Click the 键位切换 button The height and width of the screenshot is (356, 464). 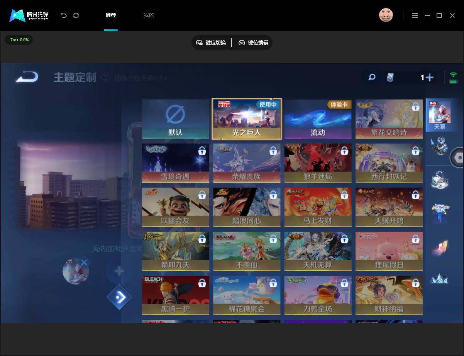[x=211, y=42]
